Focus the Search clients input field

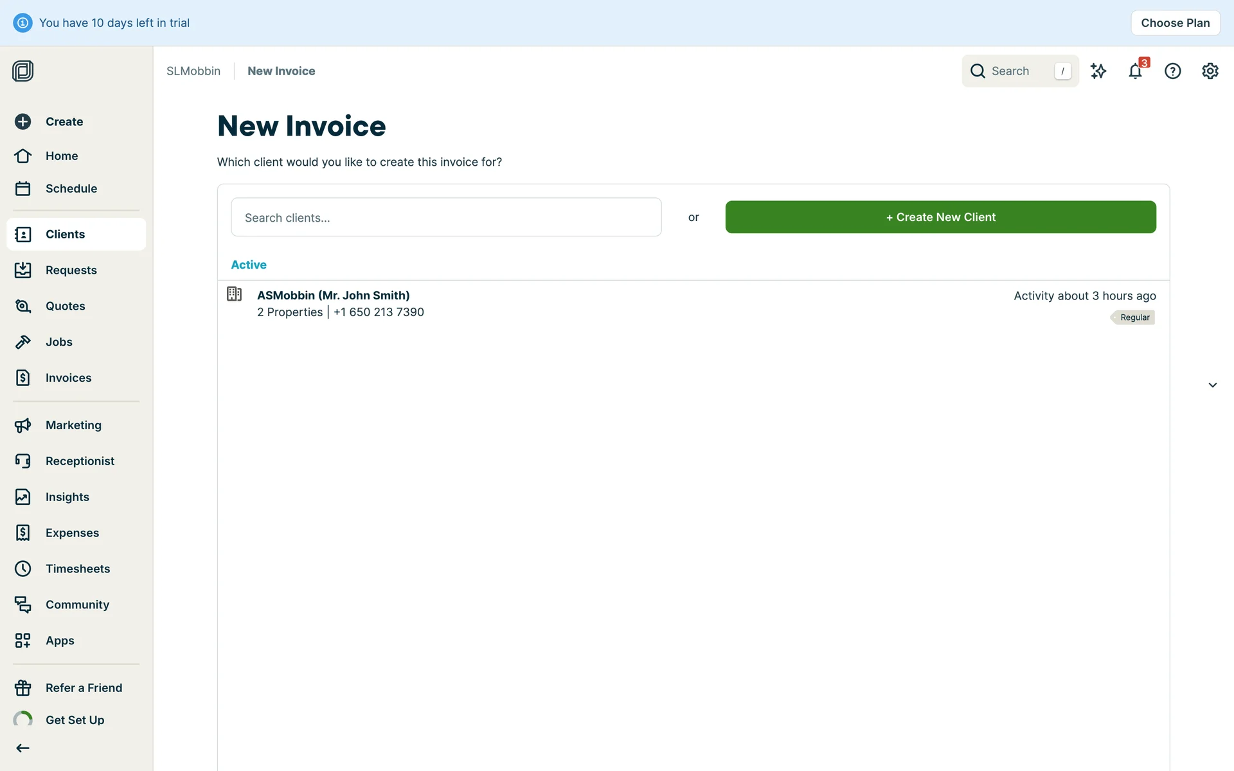coord(446,218)
